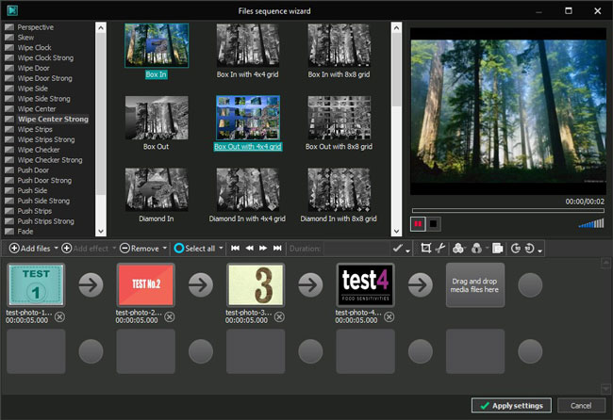Click the preview progress seek bar
Viewport: 613px width, 420px height.
[x=507, y=210]
